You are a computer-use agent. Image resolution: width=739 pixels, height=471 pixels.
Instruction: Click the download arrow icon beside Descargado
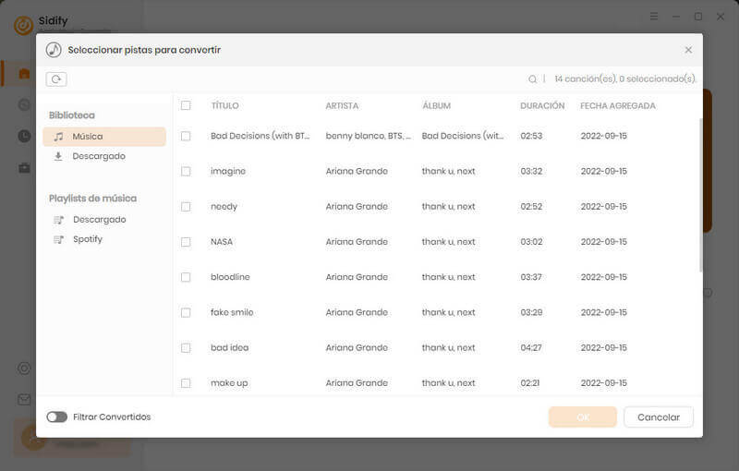click(x=58, y=156)
